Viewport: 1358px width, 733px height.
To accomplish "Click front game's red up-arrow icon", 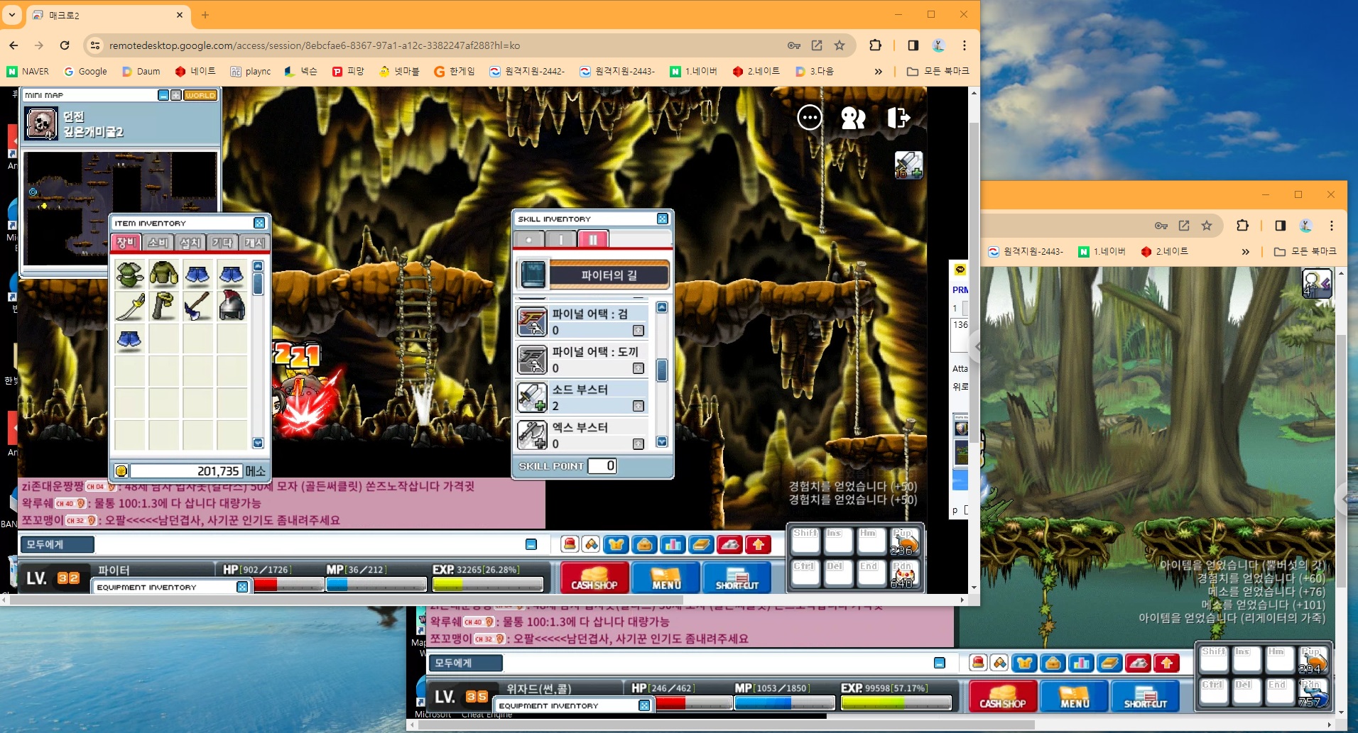I will tap(758, 544).
